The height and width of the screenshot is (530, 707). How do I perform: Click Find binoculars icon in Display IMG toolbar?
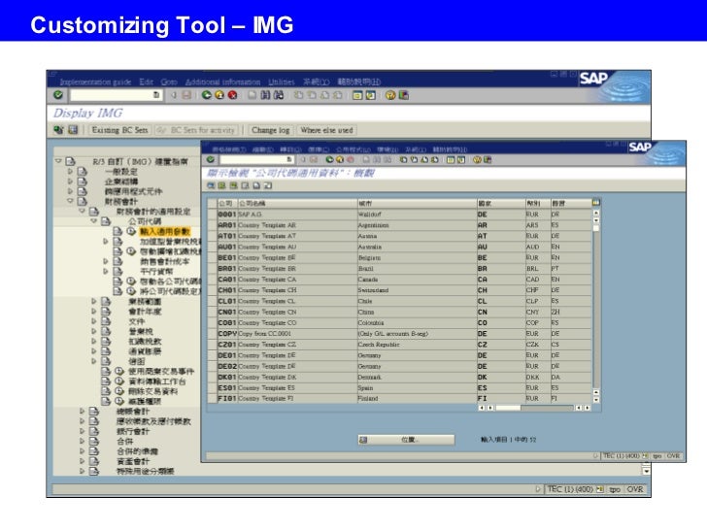coord(265,95)
